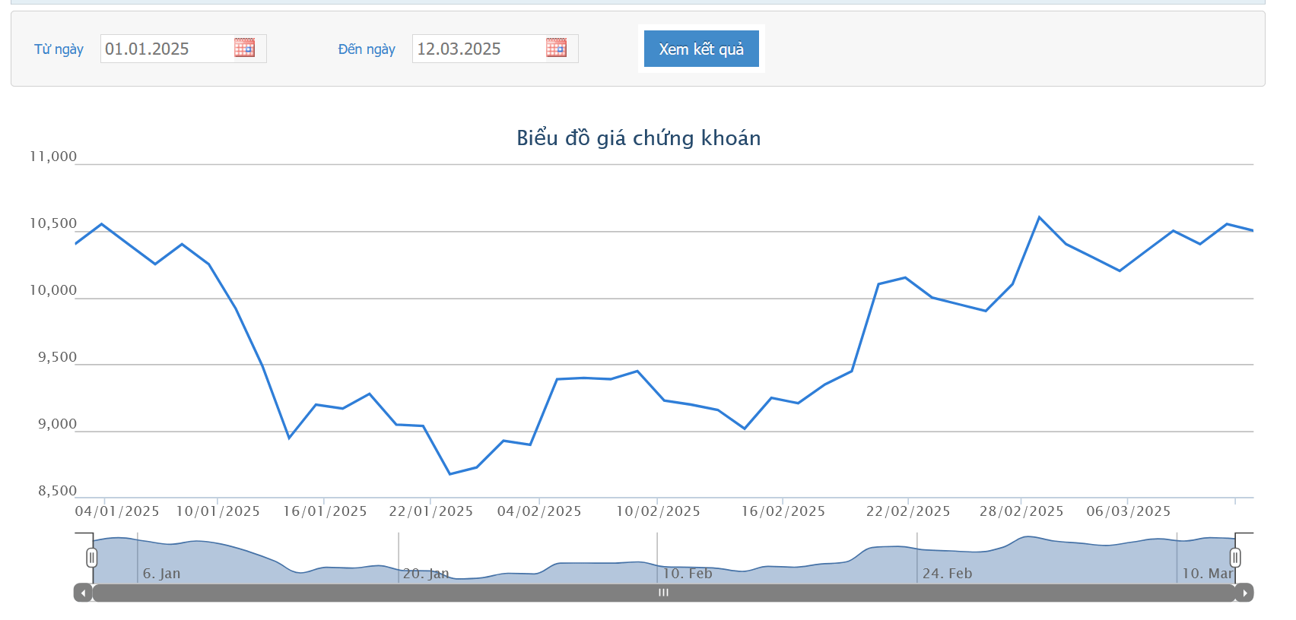Open the calendar picker for Từ ngày

(x=244, y=48)
